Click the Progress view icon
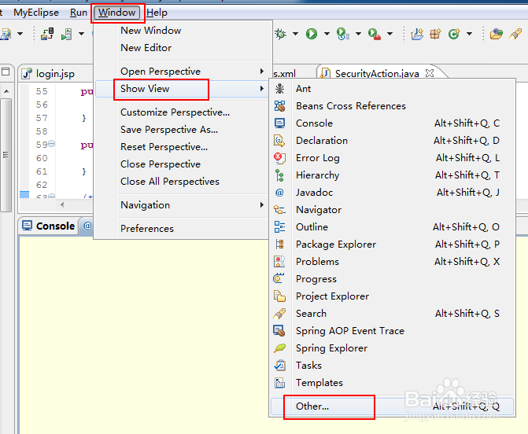This screenshot has height=434, width=528. tap(279, 279)
